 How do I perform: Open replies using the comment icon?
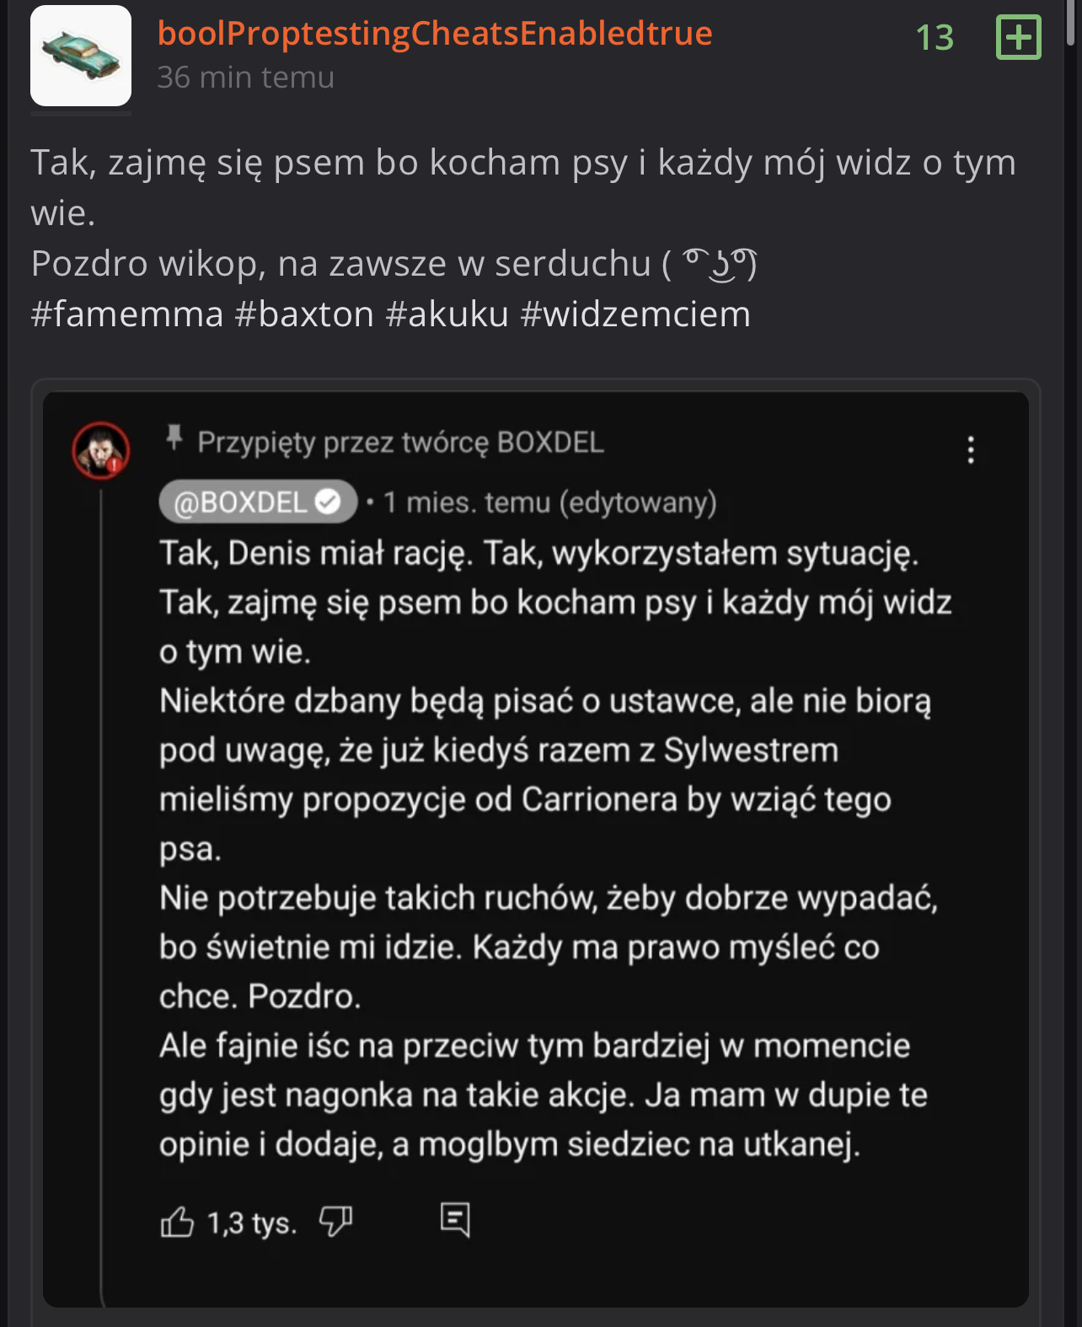(455, 1219)
